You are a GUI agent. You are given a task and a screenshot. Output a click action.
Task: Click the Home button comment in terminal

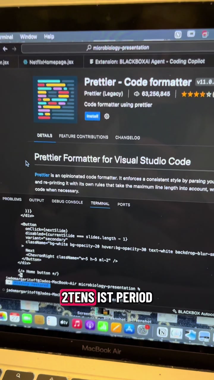click(x=38, y=272)
